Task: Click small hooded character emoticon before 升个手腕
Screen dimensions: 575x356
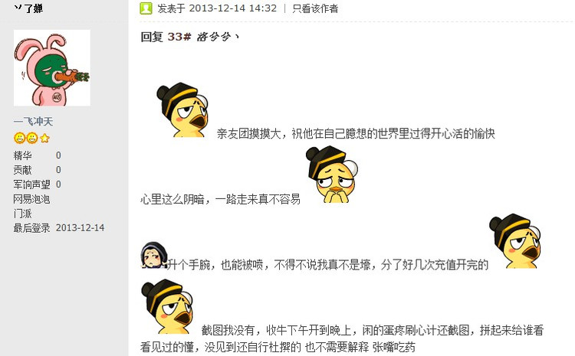Action: (x=154, y=255)
